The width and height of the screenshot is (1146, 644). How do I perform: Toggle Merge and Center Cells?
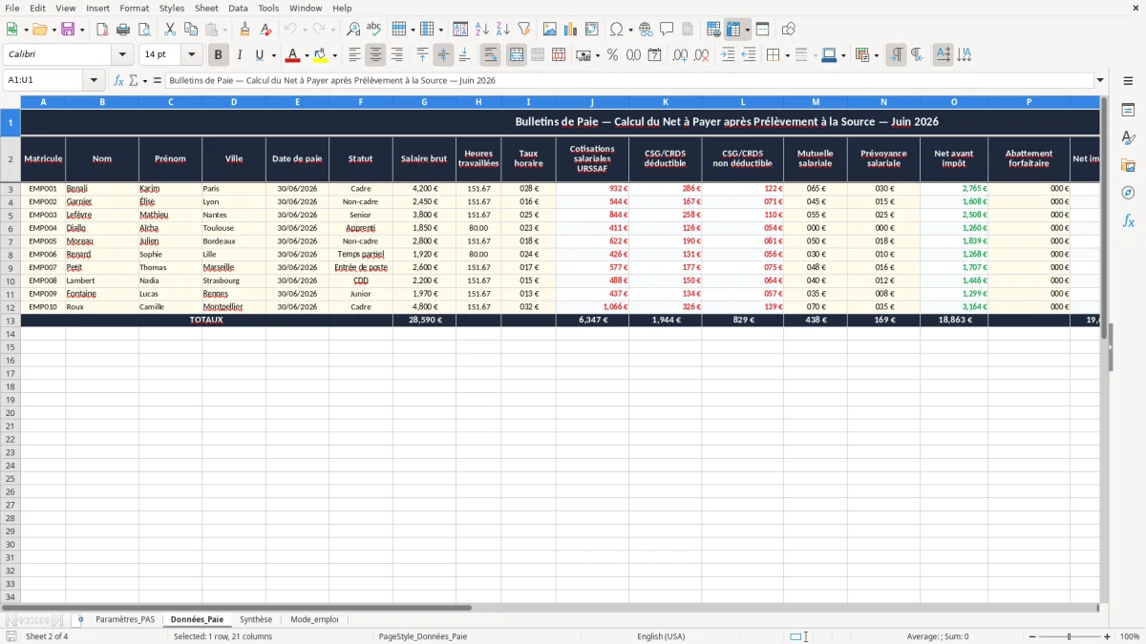coord(517,55)
